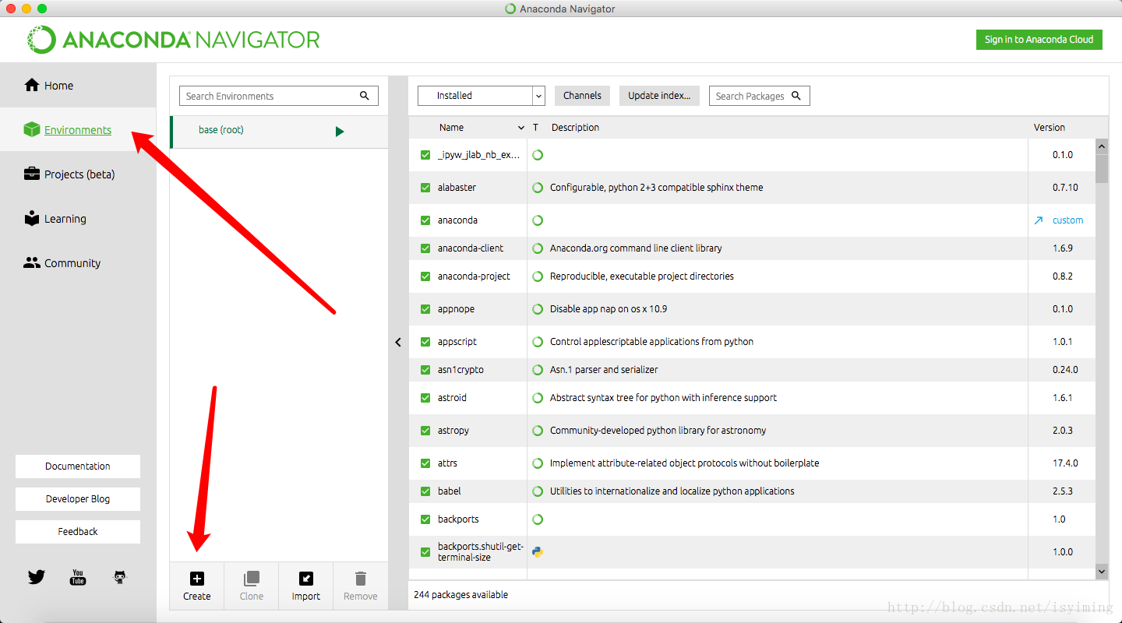
Task: Click the type icon for appnope package
Action: pyautogui.click(x=538, y=309)
